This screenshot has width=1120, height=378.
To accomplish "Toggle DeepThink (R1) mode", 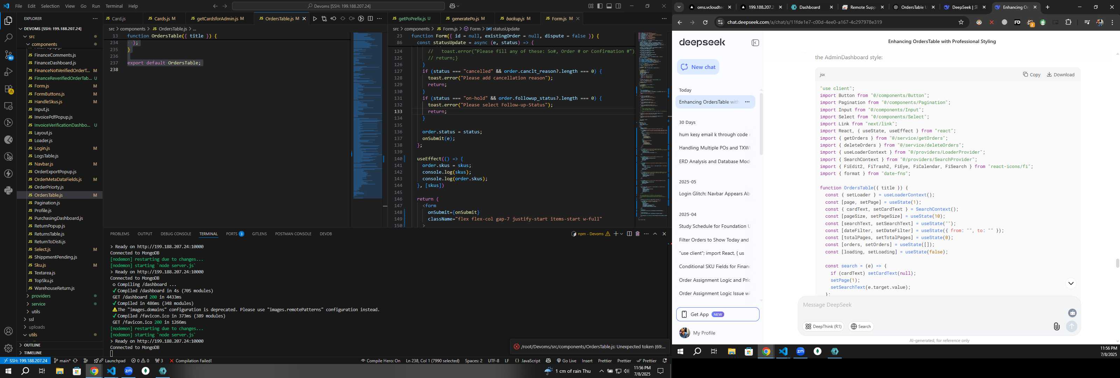I will point(823,327).
